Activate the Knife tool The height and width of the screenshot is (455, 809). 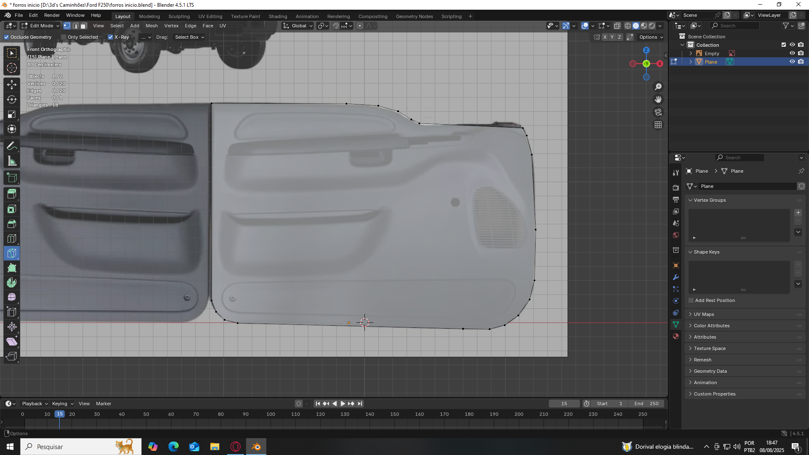(12, 253)
